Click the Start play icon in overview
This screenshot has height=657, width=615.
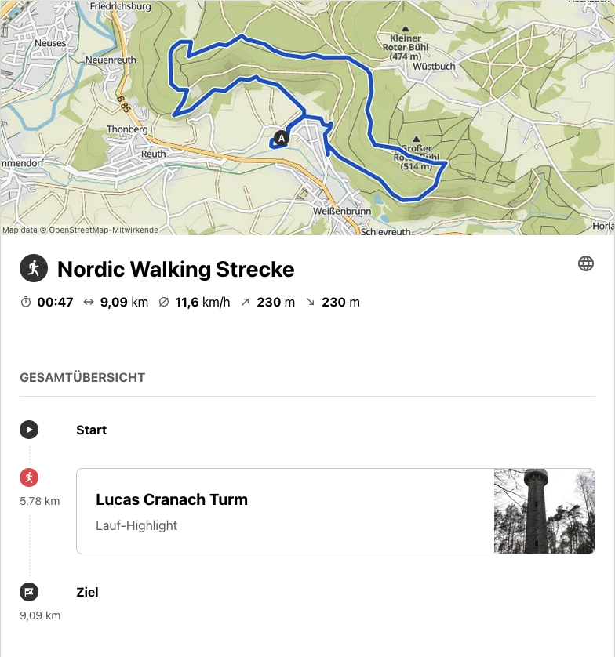(x=29, y=430)
